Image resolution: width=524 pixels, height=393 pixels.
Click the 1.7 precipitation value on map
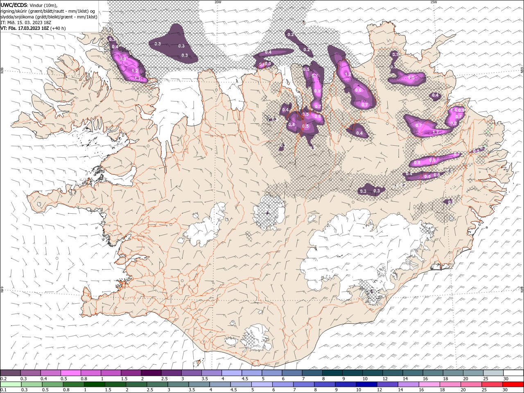coord(436,132)
